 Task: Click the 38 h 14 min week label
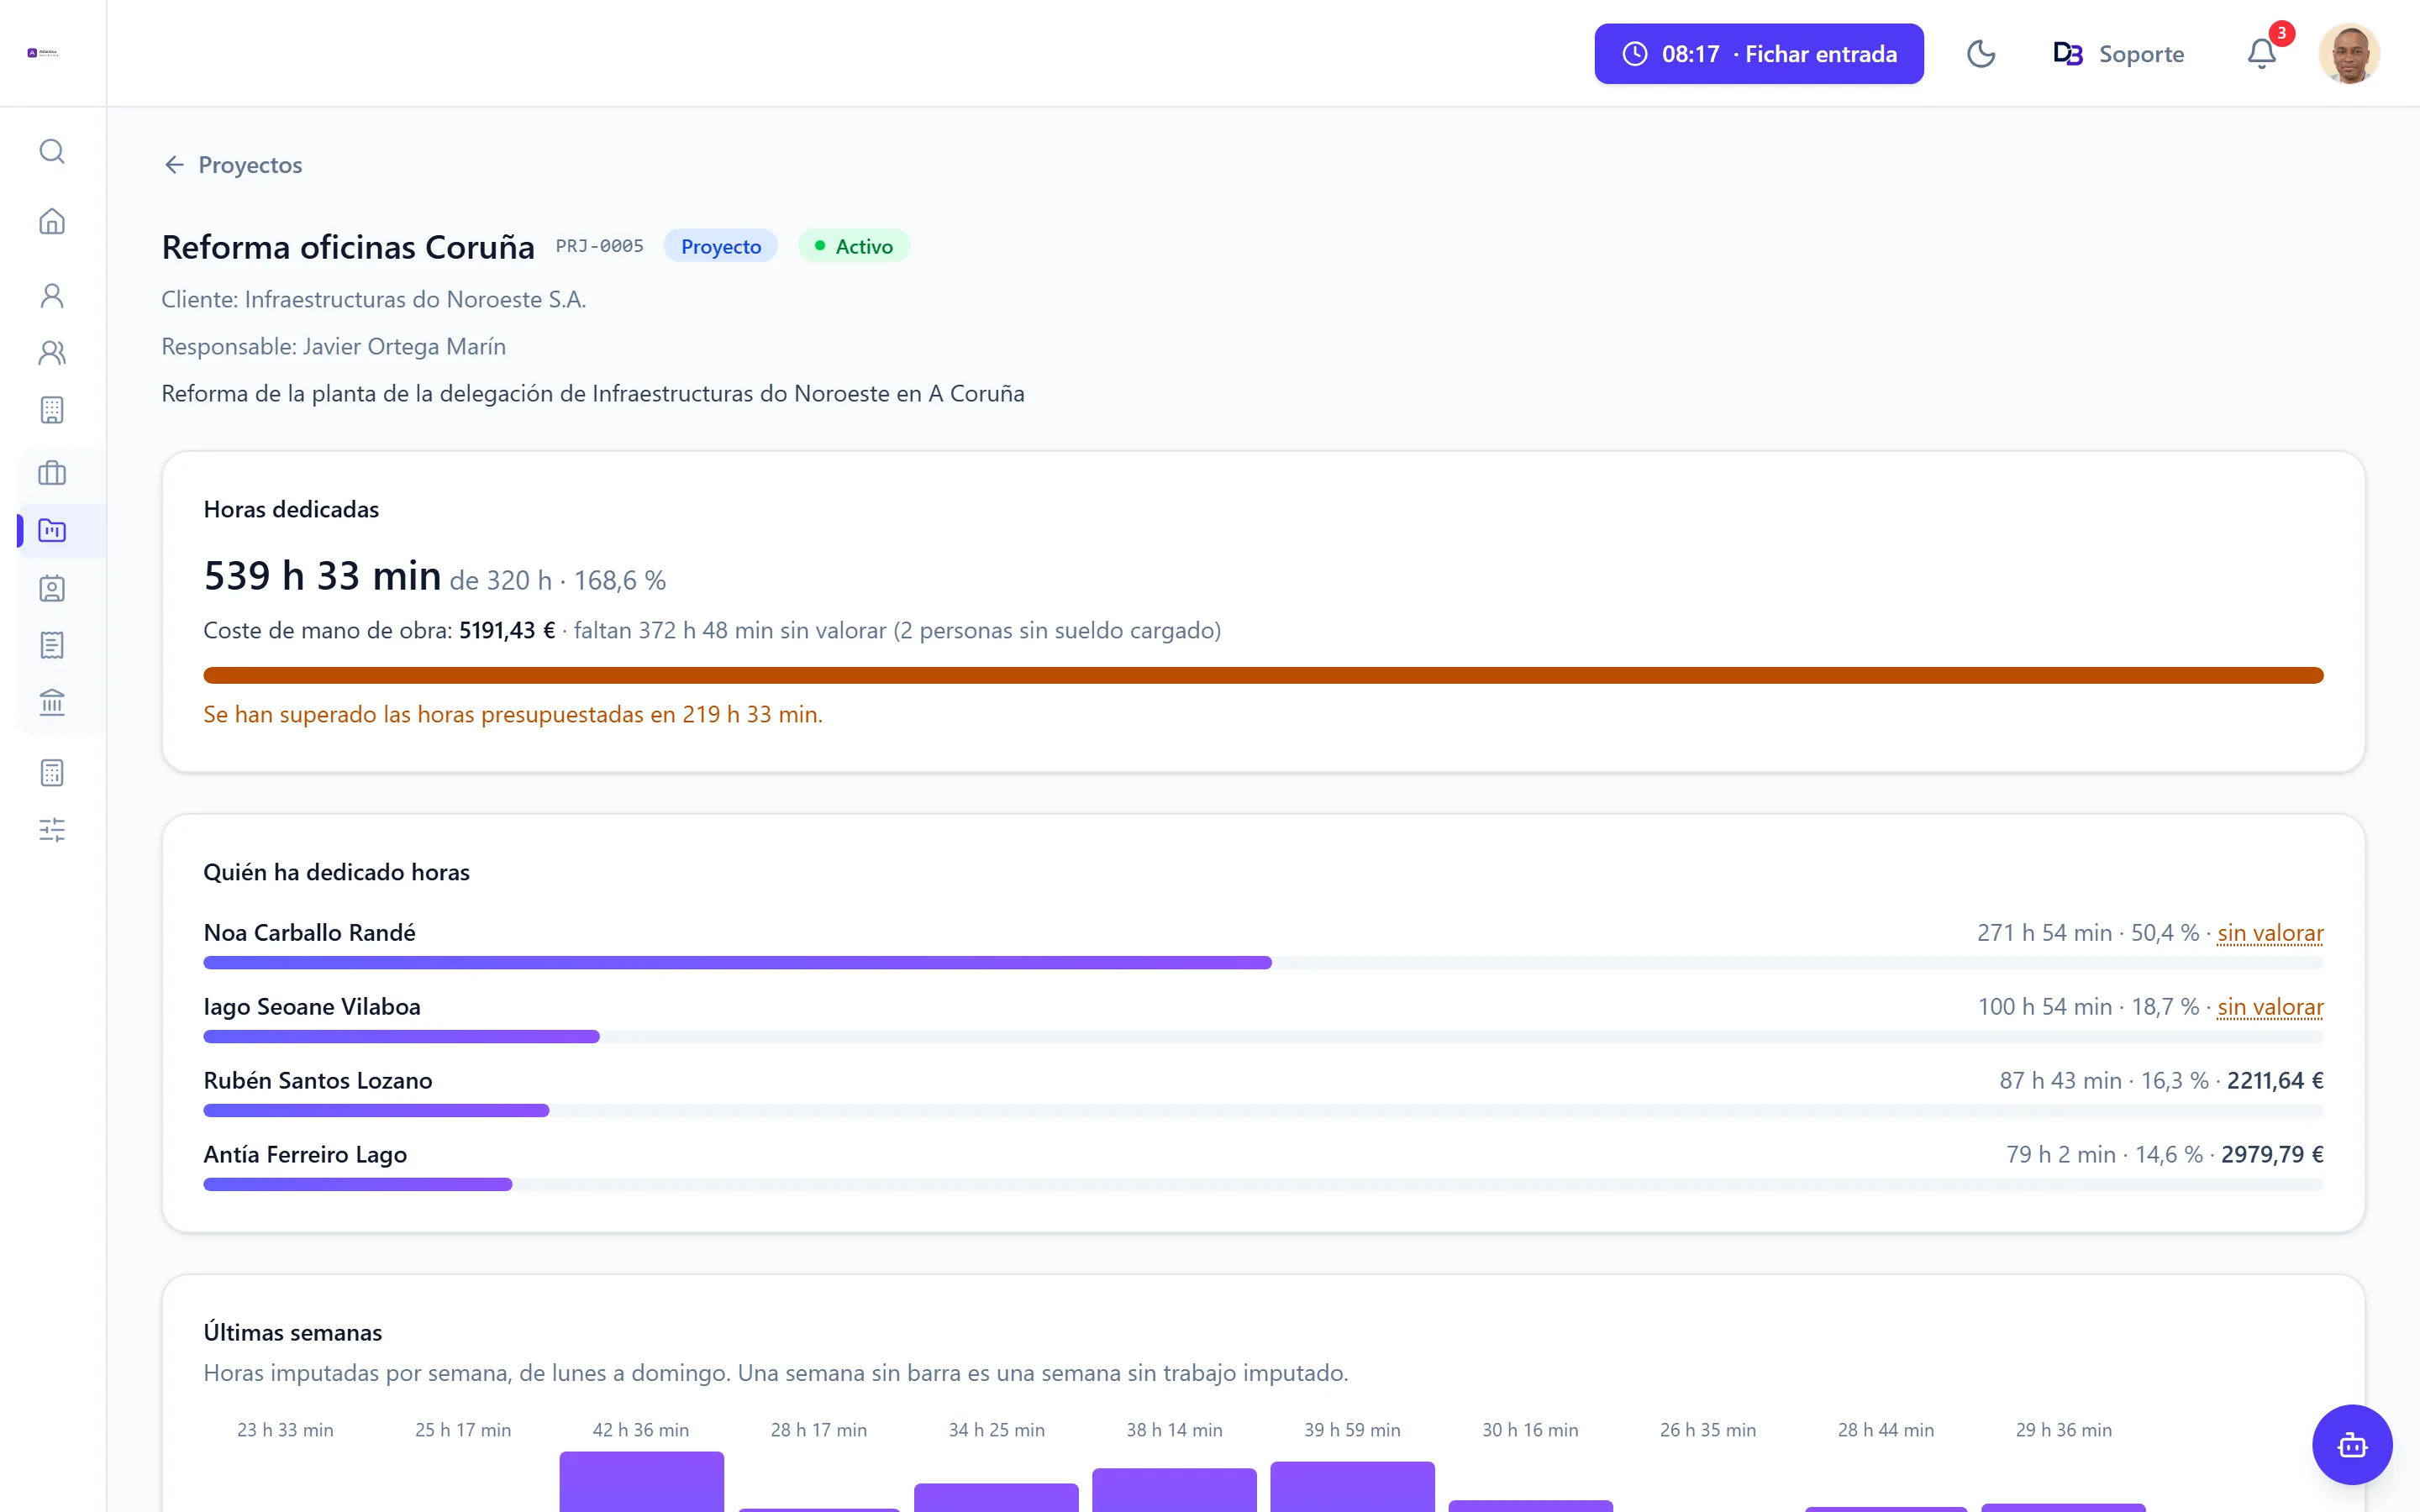(x=1174, y=1430)
